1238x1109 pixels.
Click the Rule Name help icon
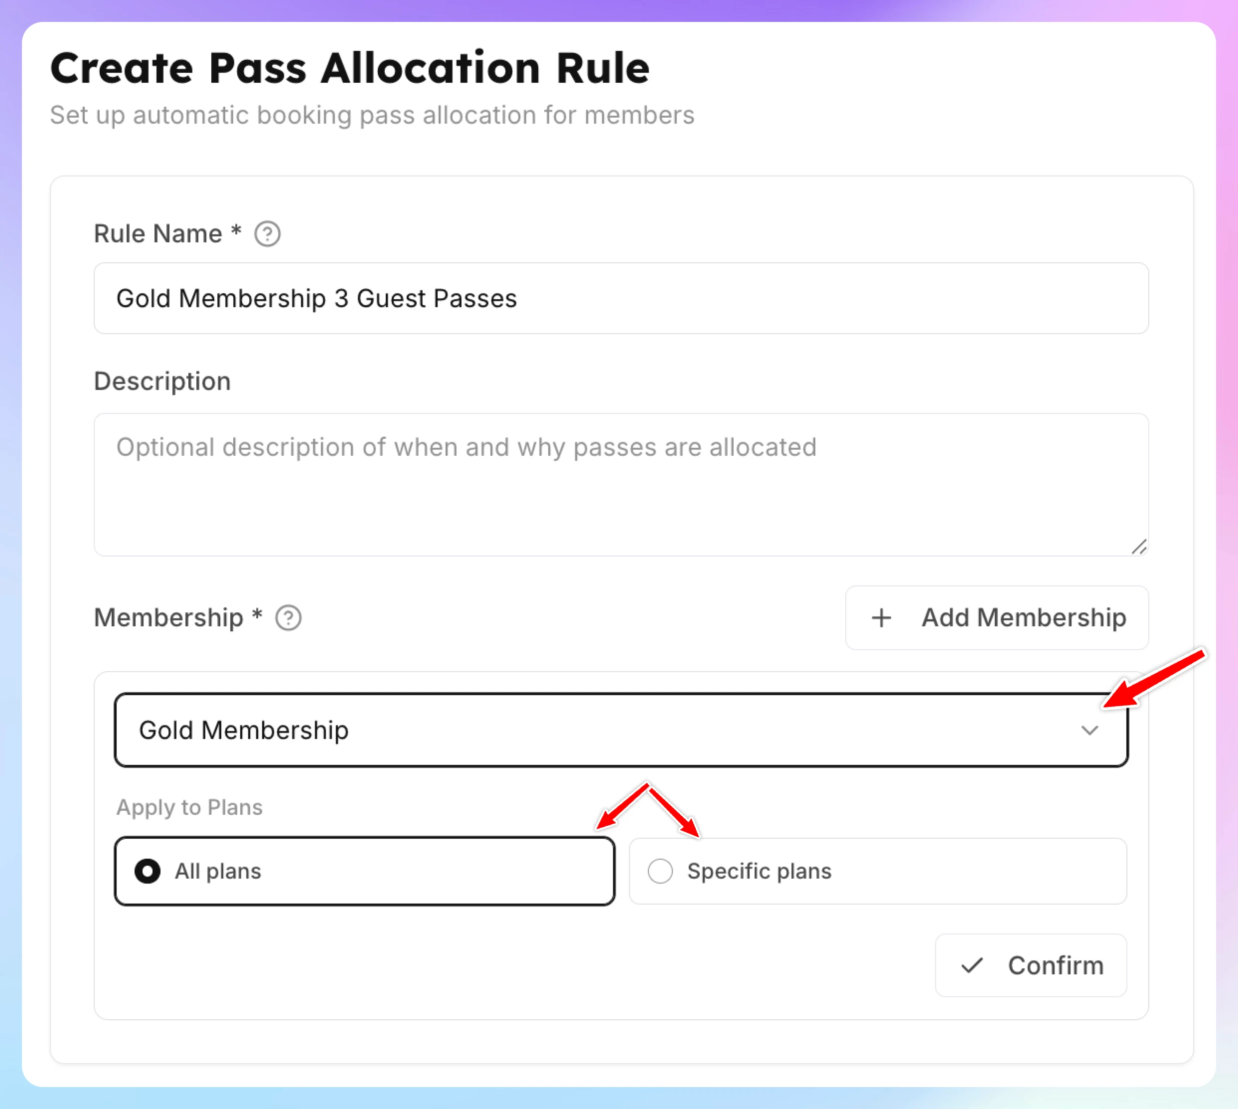click(x=267, y=234)
